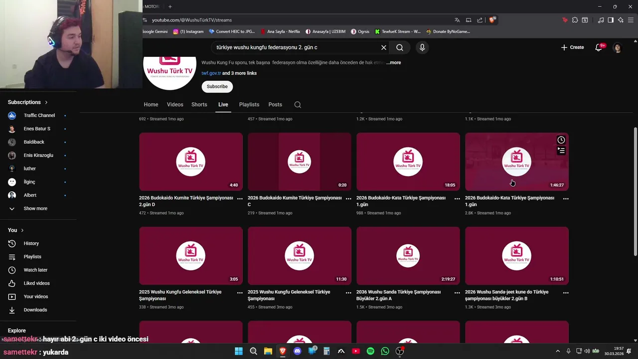Click the browser address bar URL

192,20
